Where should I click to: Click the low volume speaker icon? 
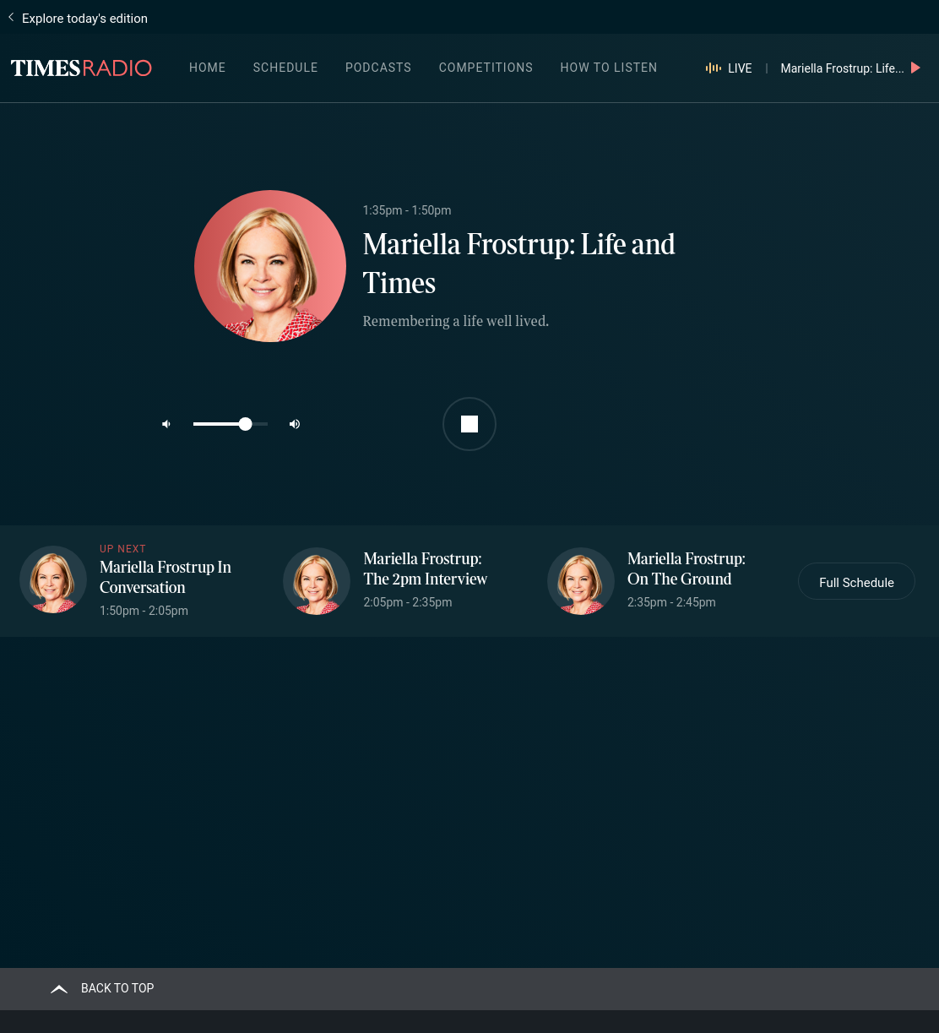pos(166,424)
